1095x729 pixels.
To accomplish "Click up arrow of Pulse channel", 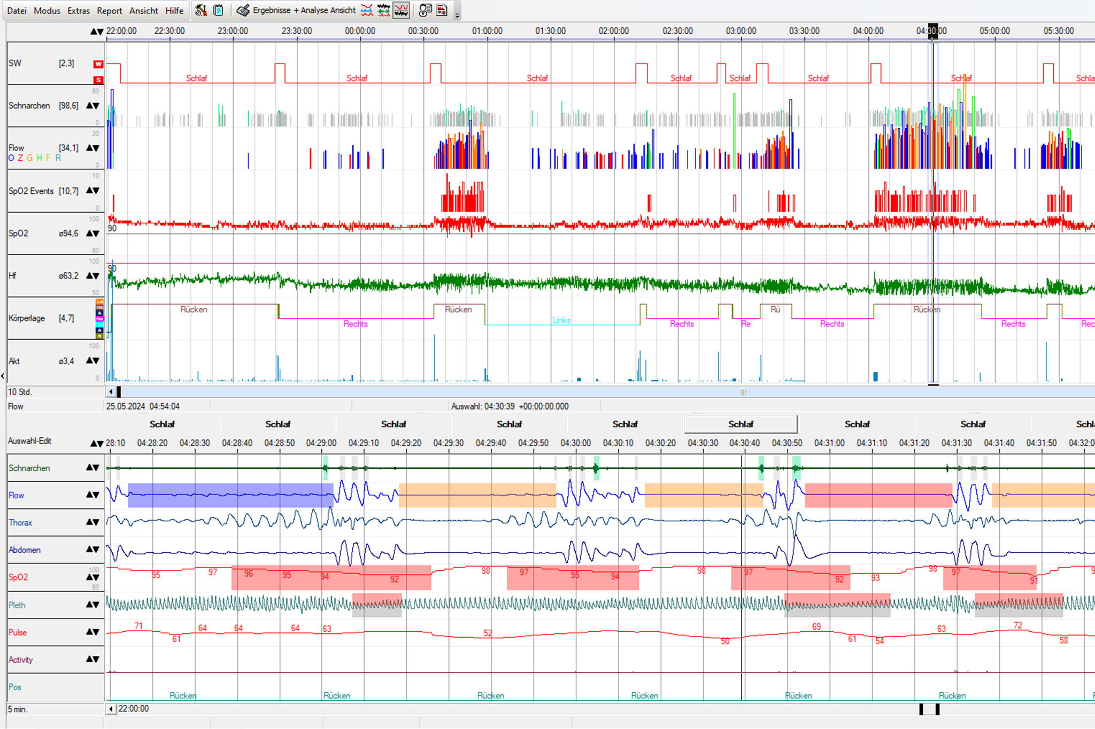I will click(89, 632).
